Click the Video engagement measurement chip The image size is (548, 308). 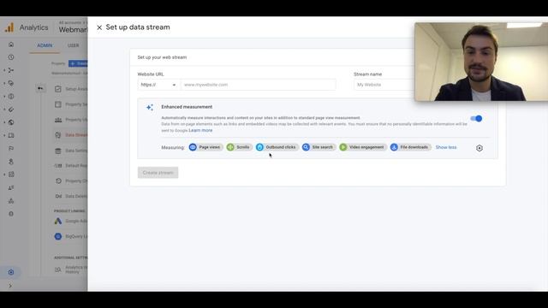pos(363,147)
